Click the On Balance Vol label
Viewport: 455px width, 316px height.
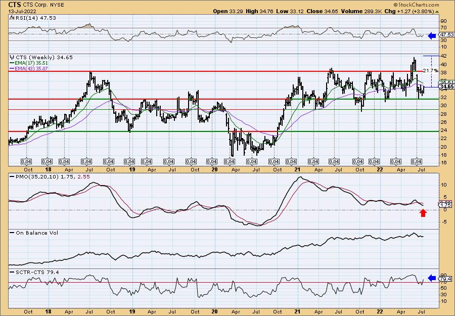[36, 233]
